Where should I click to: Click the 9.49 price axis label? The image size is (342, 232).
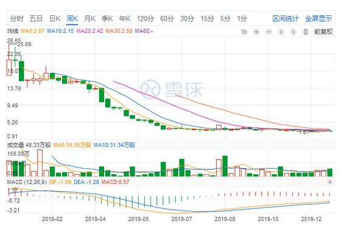click(x=12, y=105)
